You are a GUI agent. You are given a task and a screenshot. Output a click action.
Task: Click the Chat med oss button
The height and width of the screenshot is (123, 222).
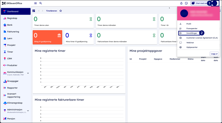tap(200, 3)
